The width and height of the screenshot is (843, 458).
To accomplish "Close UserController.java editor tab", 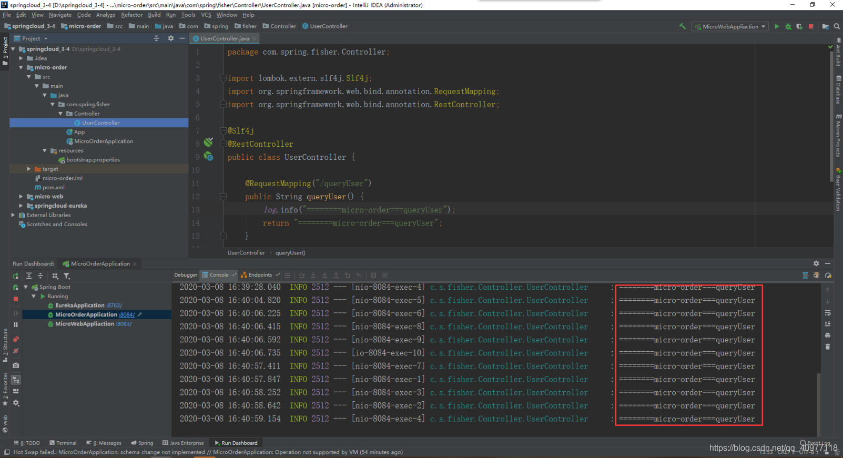I will [254, 38].
